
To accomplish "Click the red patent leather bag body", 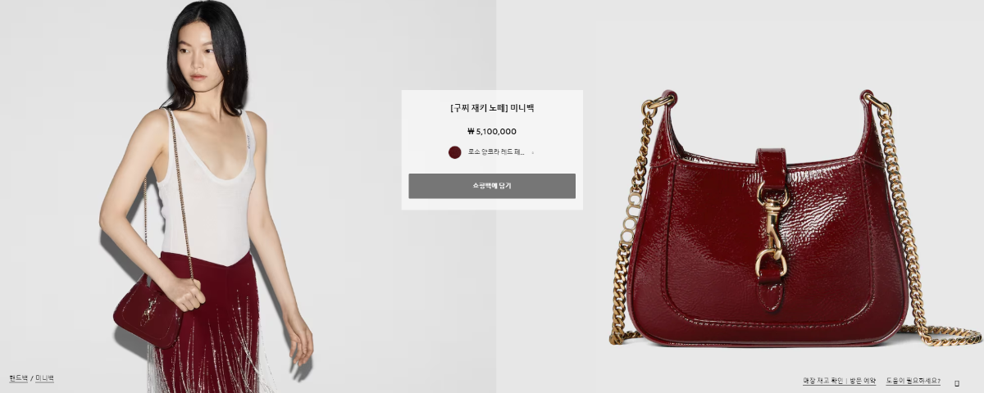I will tap(767, 246).
